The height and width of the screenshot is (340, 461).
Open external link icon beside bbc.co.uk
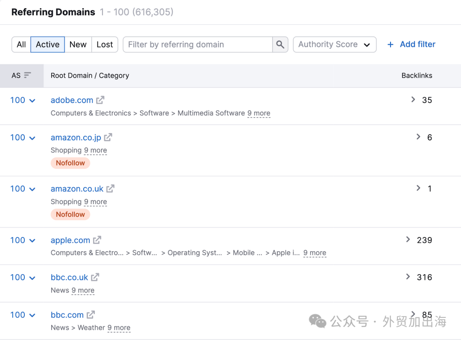pos(95,277)
